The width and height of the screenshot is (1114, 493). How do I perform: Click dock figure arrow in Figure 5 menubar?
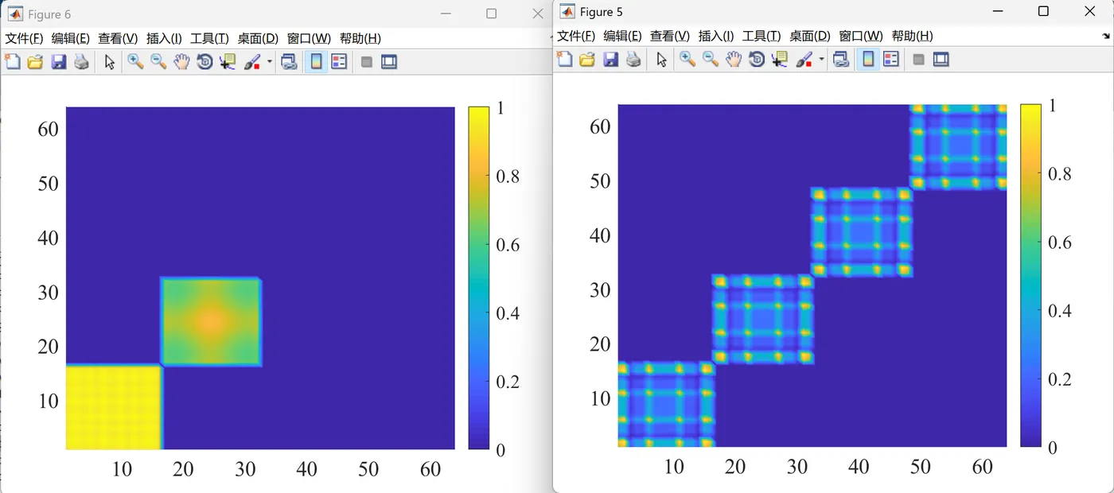coord(1106,36)
